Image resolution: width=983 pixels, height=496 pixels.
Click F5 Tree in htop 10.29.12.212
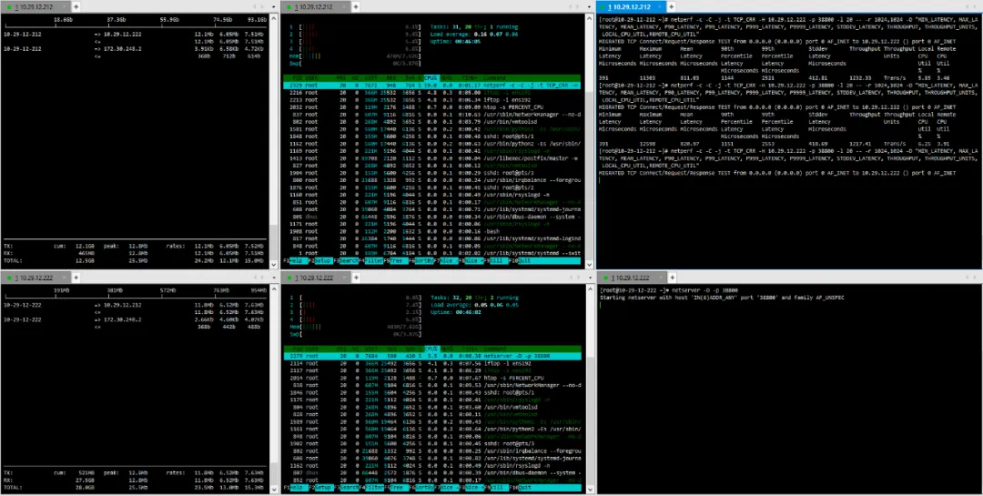click(x=394, y=260)
